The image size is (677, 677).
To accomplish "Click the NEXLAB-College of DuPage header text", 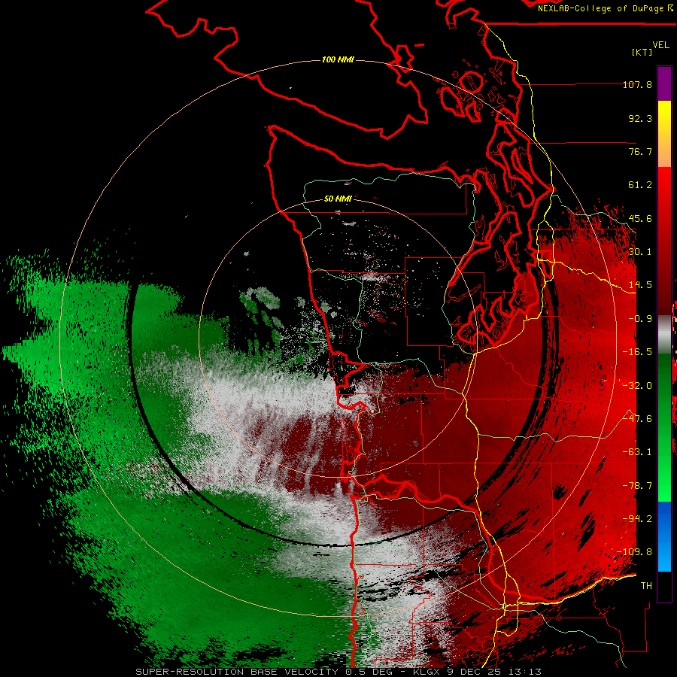I will coord(605,8).
